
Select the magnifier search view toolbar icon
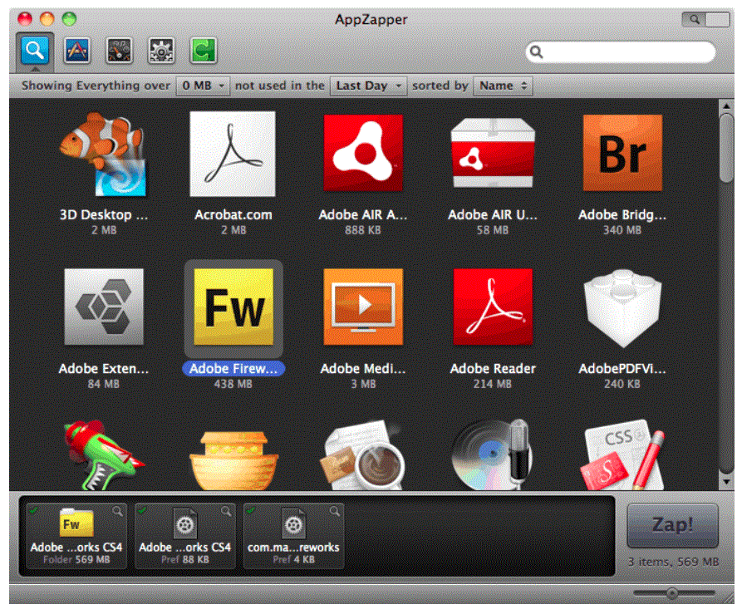coord(35,50)
